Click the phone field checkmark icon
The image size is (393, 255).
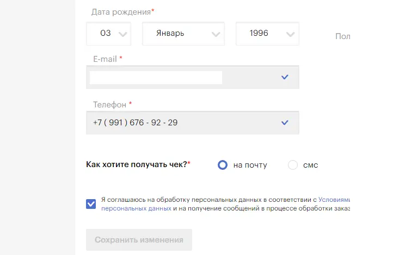point(285,123)
